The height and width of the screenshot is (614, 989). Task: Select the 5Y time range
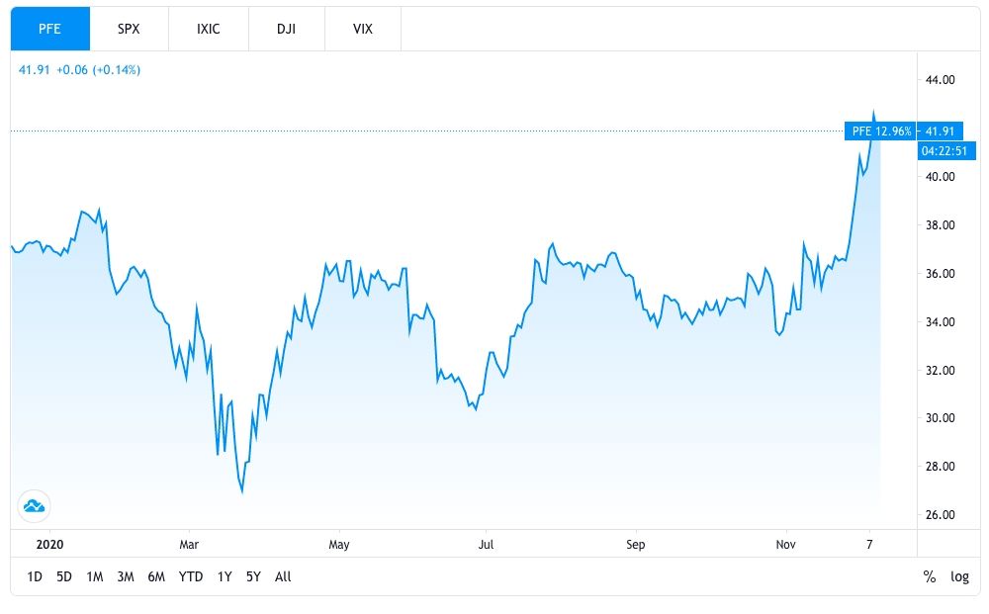point(253,577)
